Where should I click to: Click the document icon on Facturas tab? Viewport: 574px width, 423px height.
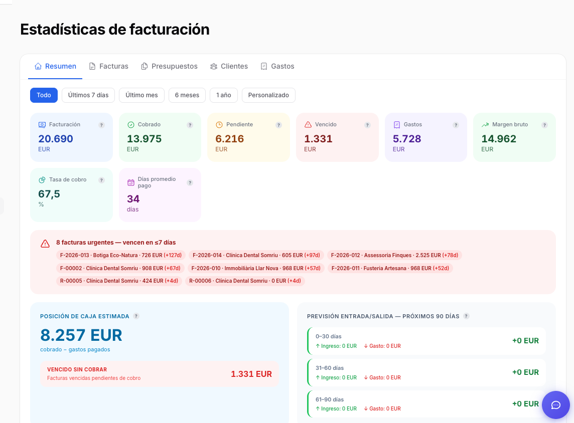tap(92, 66)
